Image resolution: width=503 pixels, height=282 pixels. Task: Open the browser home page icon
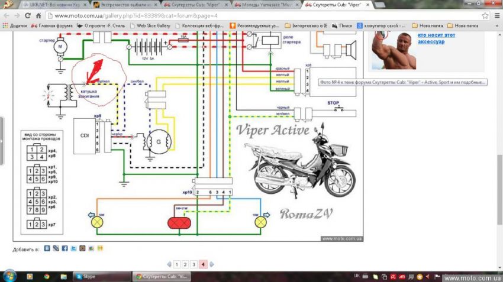(38, 16)
